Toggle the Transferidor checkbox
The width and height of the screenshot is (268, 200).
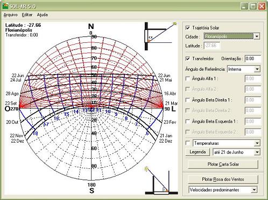click(188, 58)
